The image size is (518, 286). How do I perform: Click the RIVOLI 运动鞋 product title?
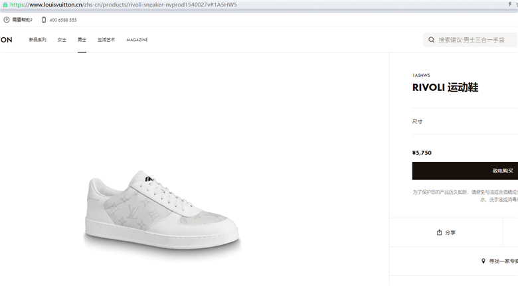pos(445,88)
